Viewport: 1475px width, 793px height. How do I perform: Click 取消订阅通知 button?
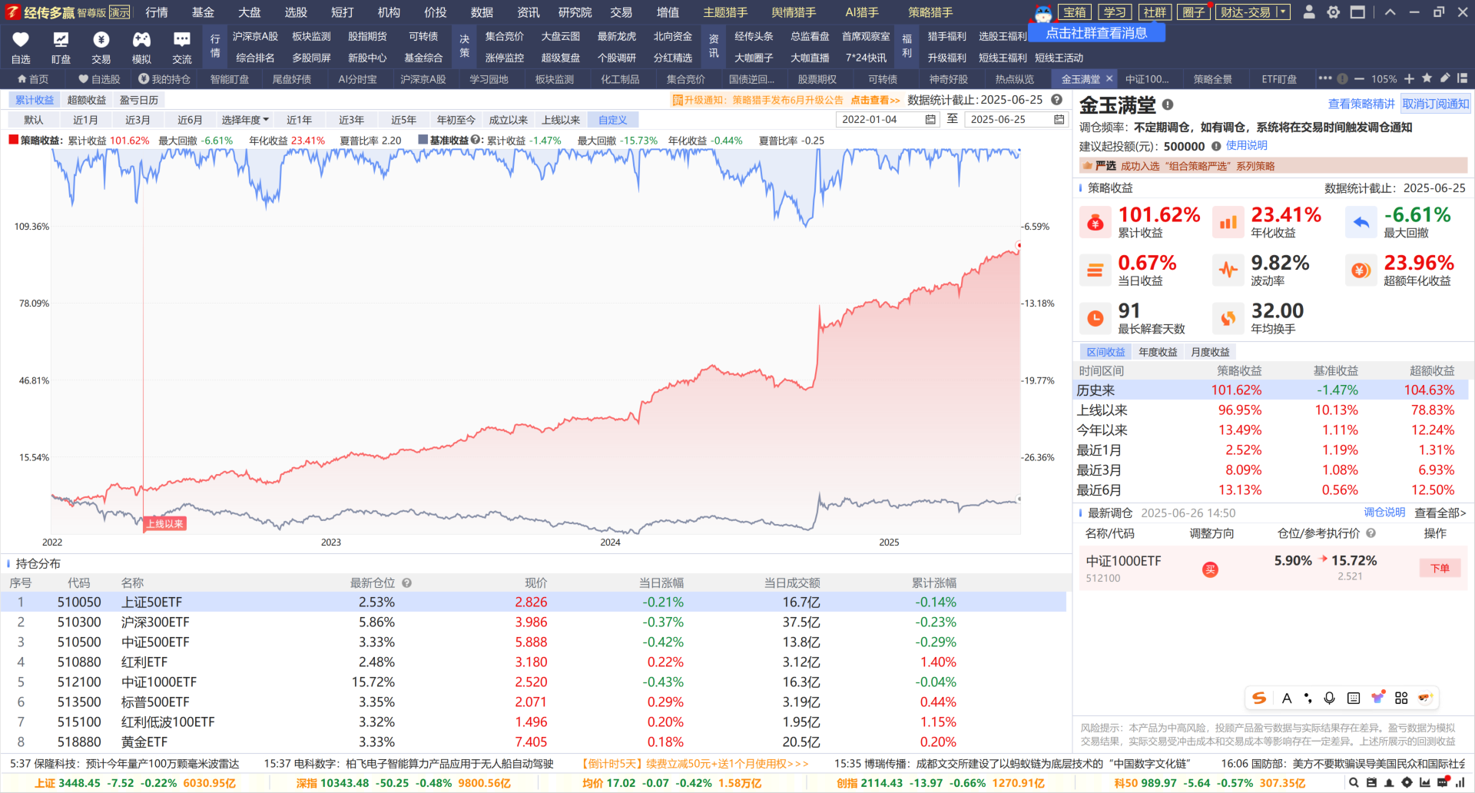tap(1435, 104)
